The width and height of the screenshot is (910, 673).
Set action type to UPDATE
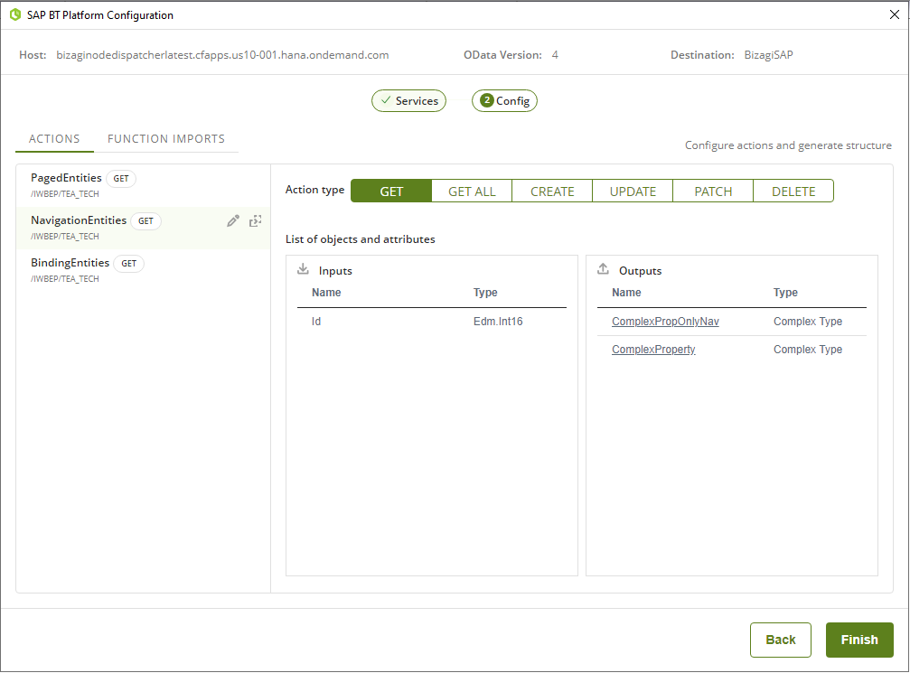[633, 192]
